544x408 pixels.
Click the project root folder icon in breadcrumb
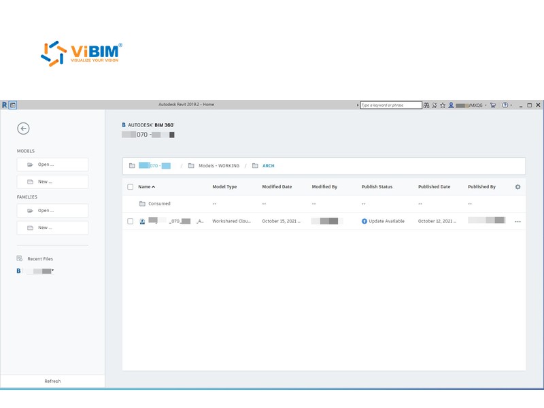tap(132, 166)
